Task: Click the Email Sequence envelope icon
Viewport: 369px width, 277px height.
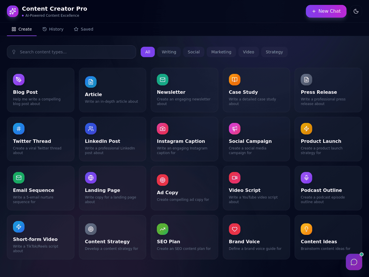Action: click(19, 178)
